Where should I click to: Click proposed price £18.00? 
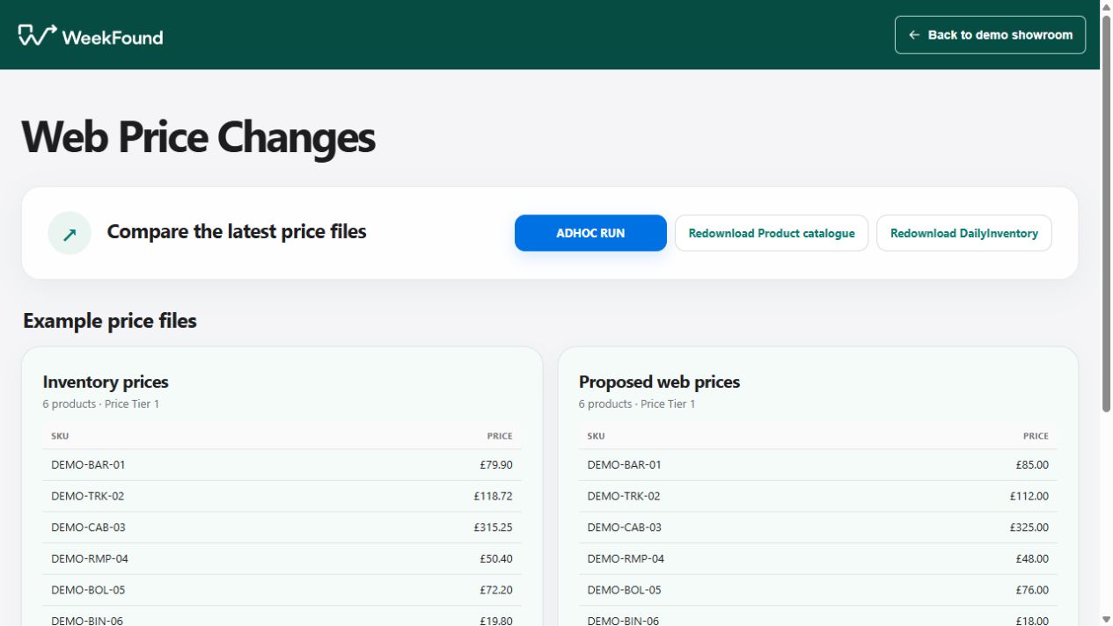[x=1032, y=621]
